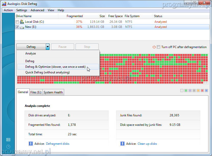Click the advice icon beside Defragment disks
Screen dimensions: 212x156
(31, 144)
